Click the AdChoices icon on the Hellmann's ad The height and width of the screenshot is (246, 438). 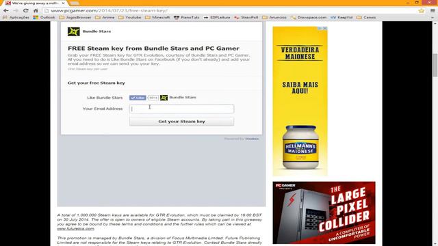pyautogui.click(x=320, y=29)
